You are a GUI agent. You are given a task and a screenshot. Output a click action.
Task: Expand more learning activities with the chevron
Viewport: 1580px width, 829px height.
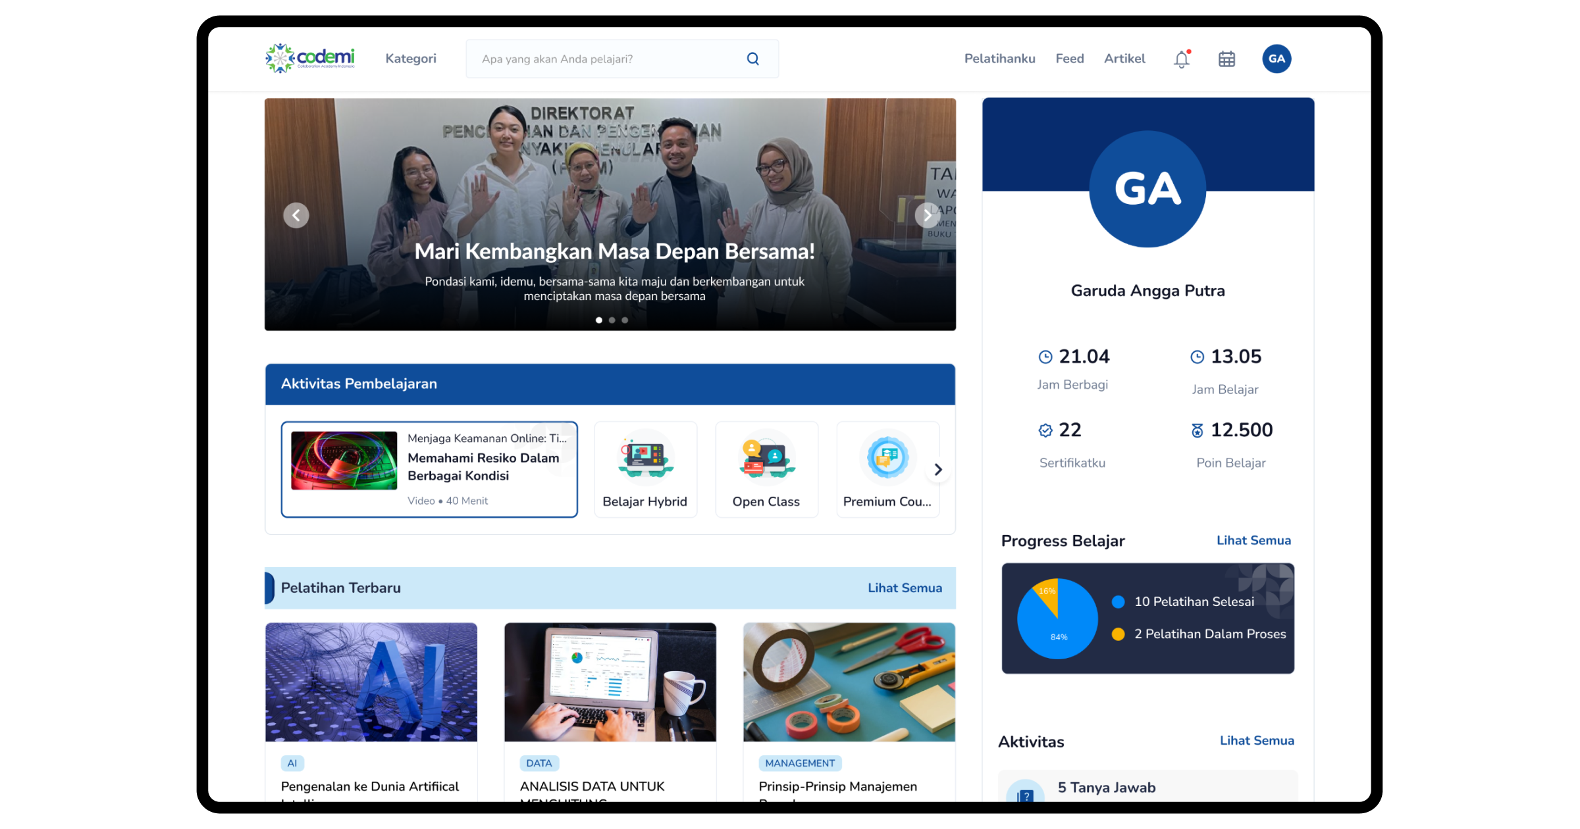click(938, 470)
